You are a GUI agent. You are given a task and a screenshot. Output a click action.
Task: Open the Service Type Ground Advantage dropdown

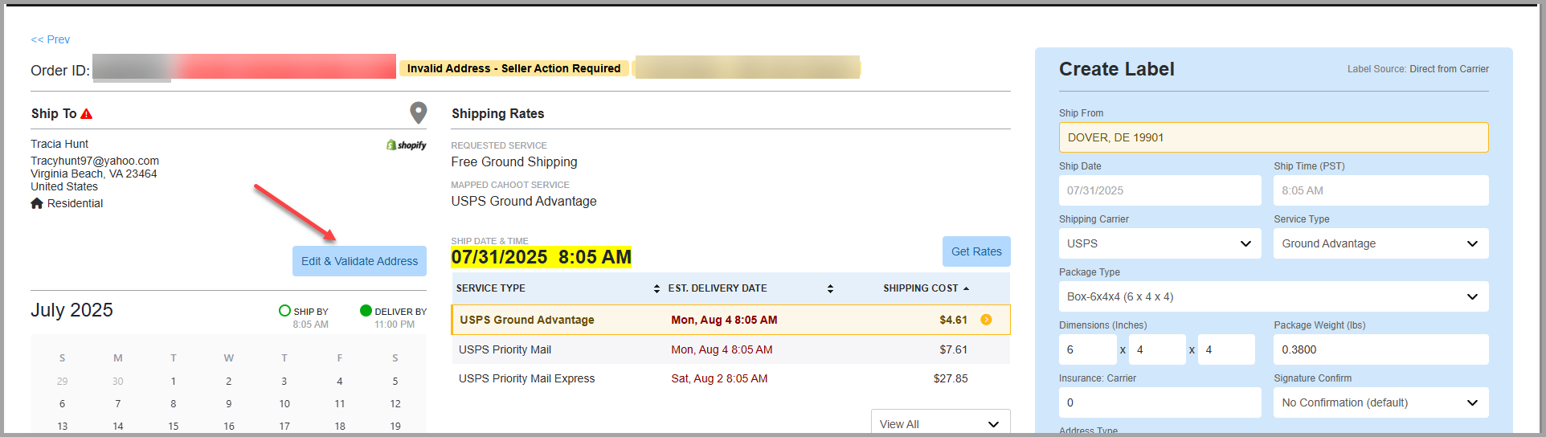pos(1380,243)
